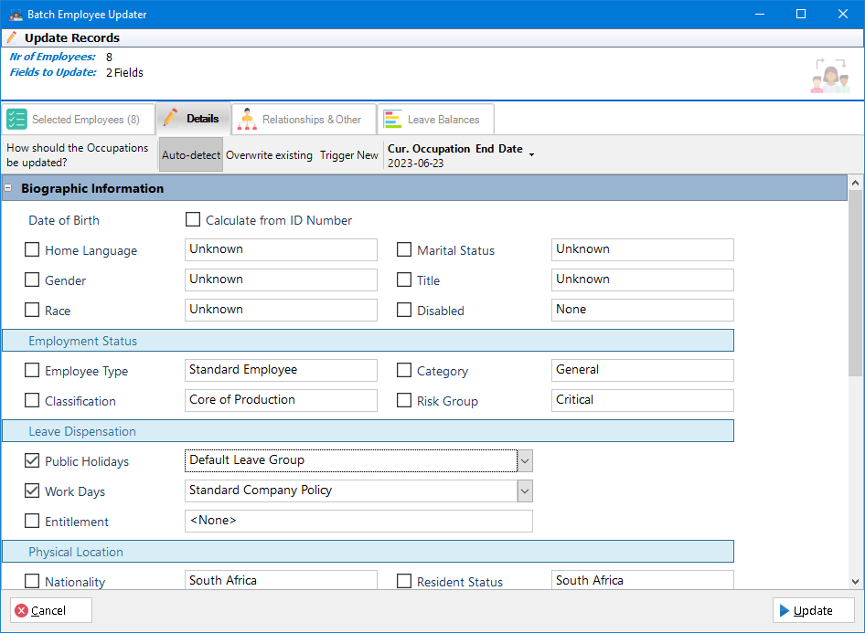Tick the Nationality checkbox
865x633 pixels.
pos(32,581)
